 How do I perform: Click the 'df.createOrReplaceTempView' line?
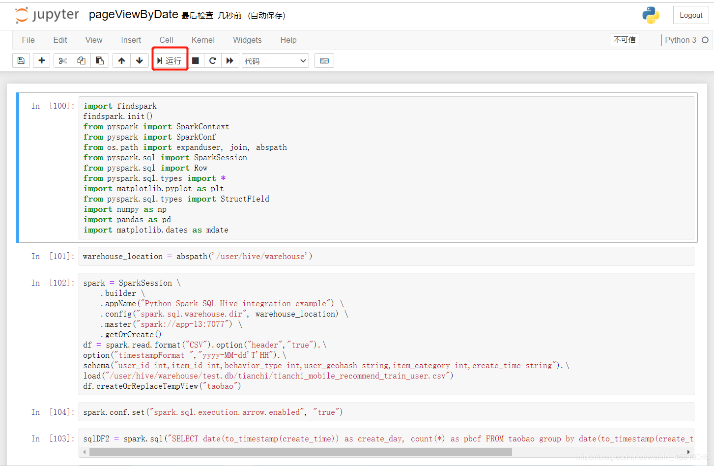(162, 386)
